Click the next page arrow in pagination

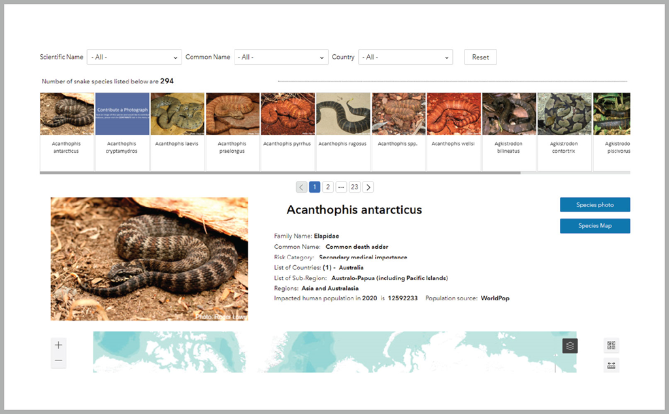[368, 187]
